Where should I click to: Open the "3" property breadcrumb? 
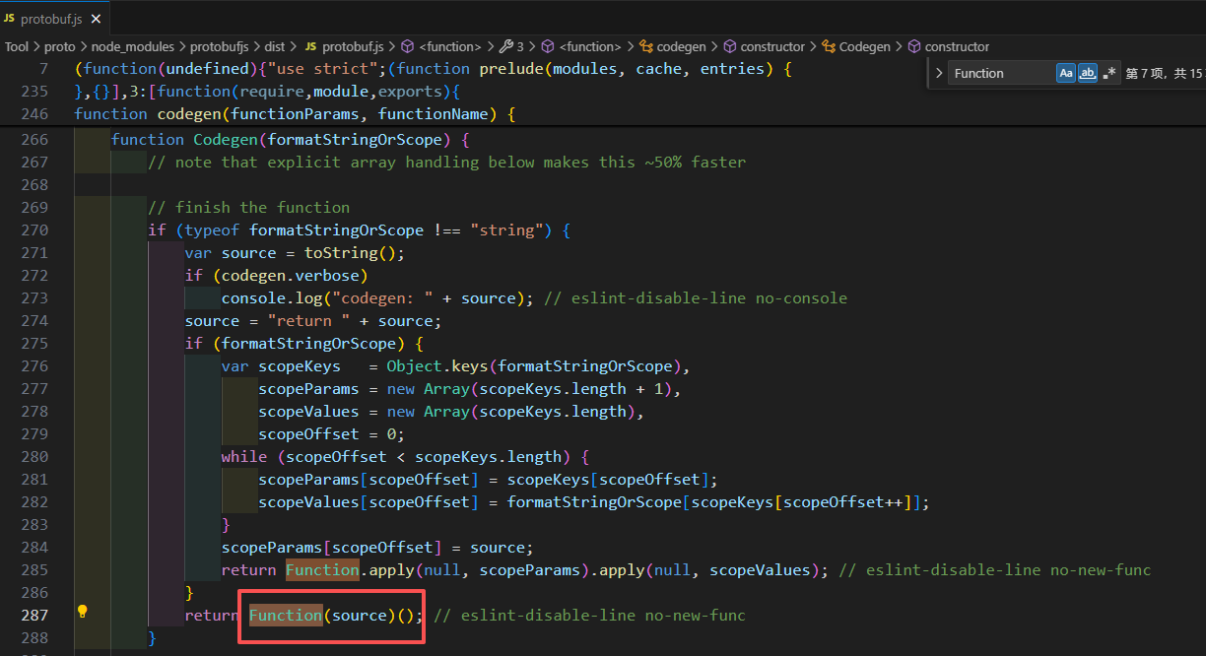(512, 46)
